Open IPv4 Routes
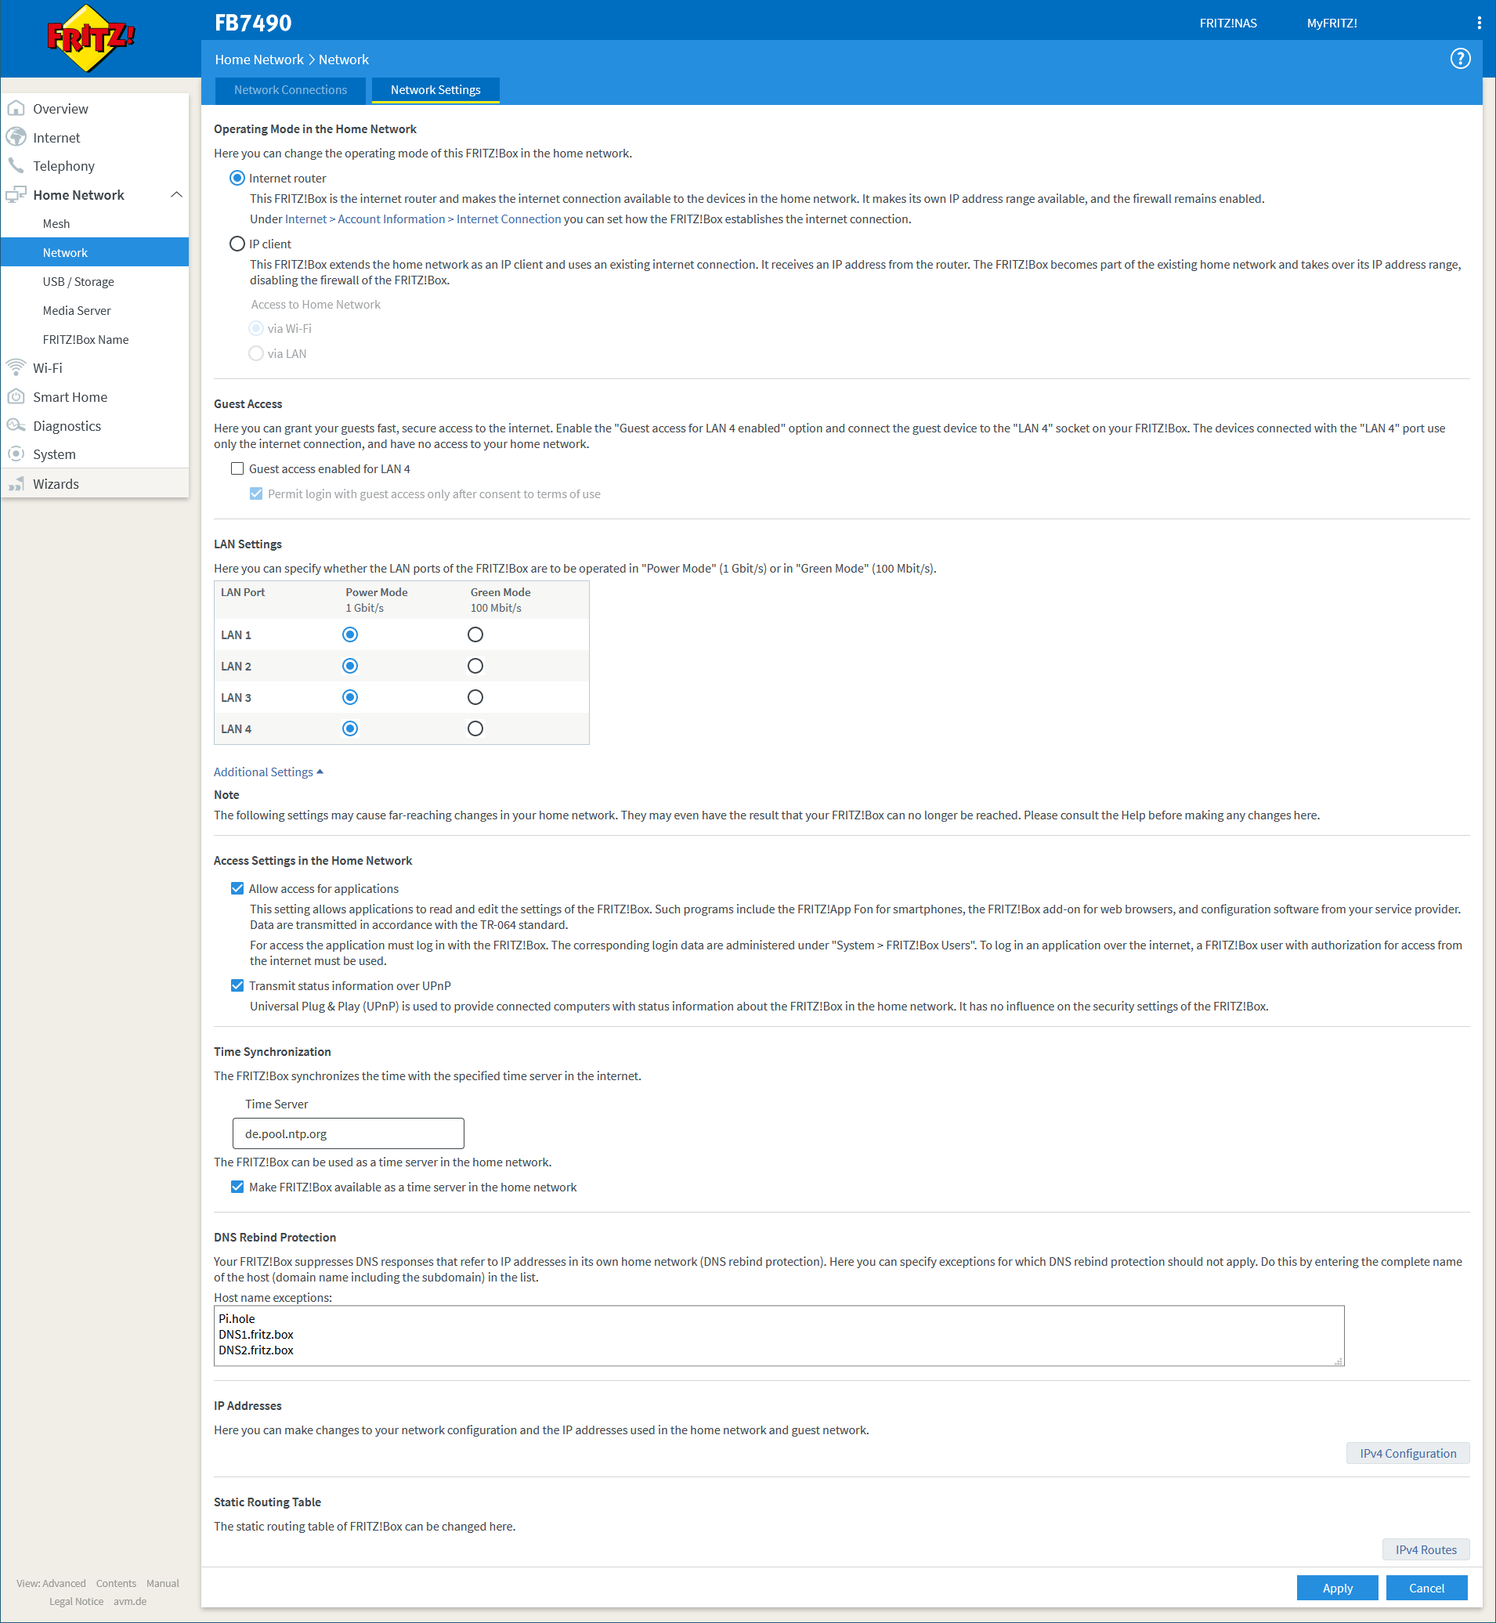Image resolution: width=1496 pixels, height=1623 pixels. pos(1426,1550)
